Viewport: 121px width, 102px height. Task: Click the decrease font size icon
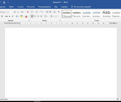coord(18,12)
